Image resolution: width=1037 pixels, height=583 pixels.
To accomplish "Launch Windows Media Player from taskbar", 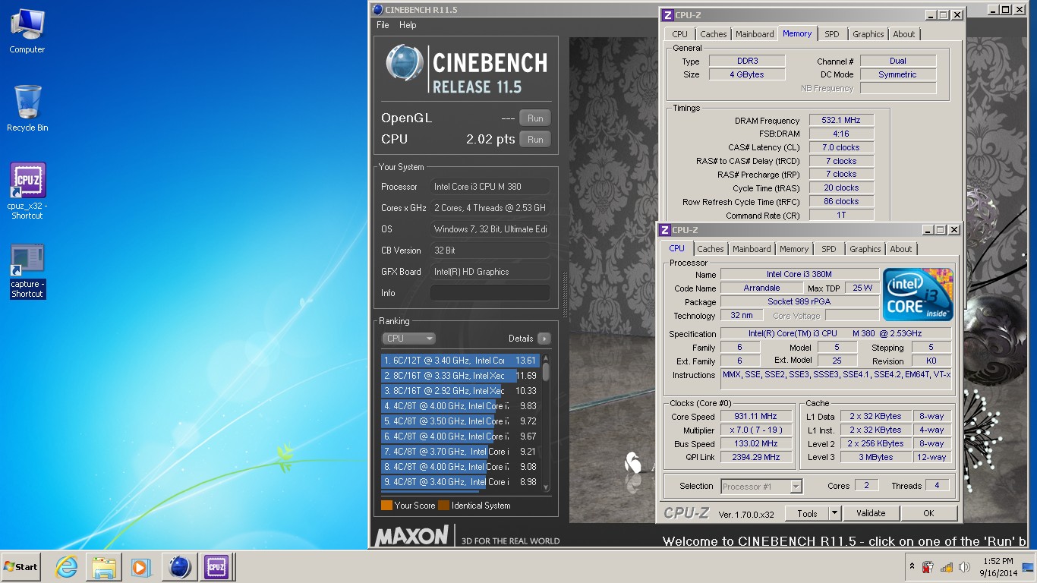I will pyautogui.click(x=140, y=567).
